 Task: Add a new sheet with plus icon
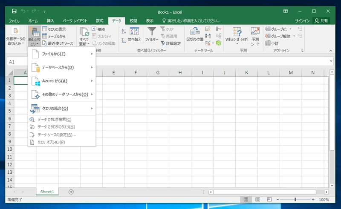71,192
